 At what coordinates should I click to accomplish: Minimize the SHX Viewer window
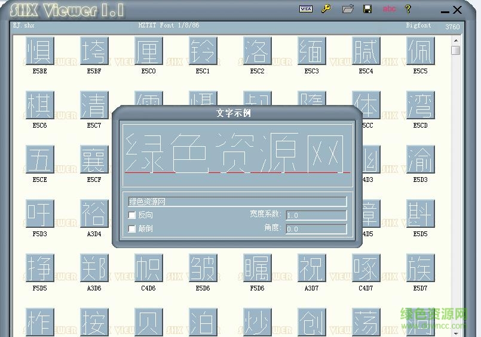445,11
